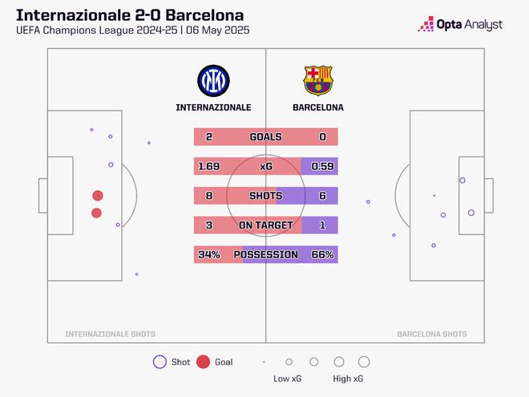Click the BARCELONA SHOTS pitch label

433,334
